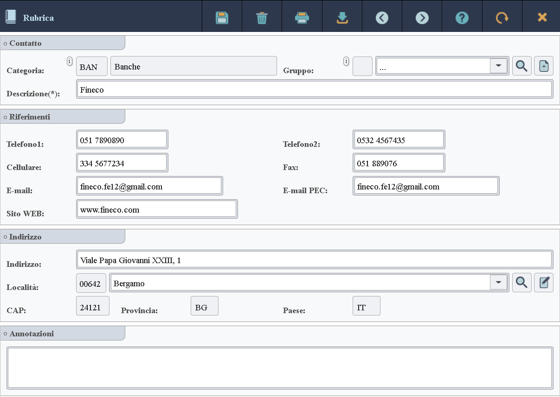560x397 pixels.
Task: Click the download arrow icon
Action: [x=342, y=18]
